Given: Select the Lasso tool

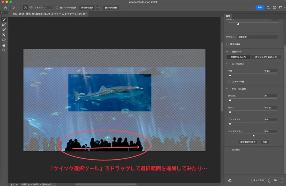Looking at the screenshot, I should coord(4,40).
